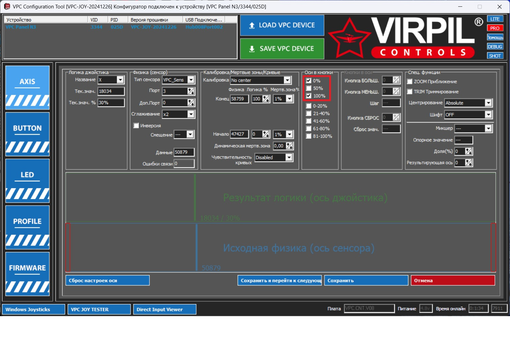Click the SHOT screenshot button
The width and height of the screenshot is (510, 344).
click(x=495, y=56)
